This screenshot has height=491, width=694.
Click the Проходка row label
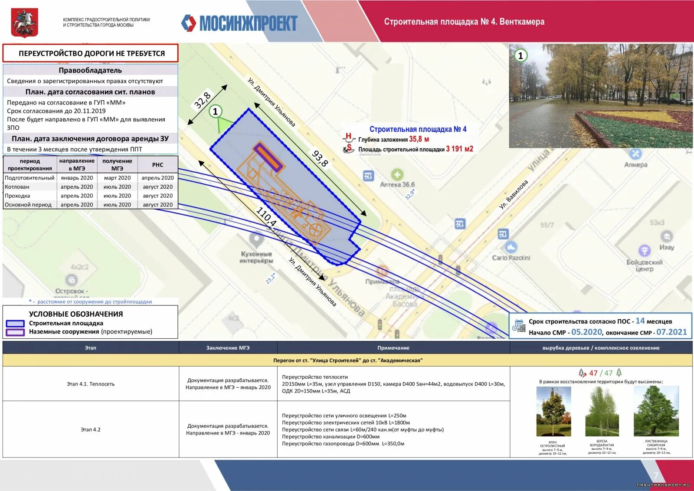tap(18, 196)
